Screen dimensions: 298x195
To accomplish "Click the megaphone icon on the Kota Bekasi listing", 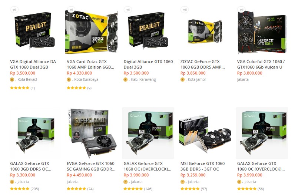I will (x=14, y=10).
